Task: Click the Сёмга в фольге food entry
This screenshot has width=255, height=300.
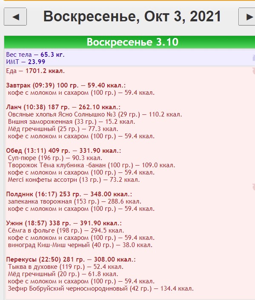Action: [66, 230]
